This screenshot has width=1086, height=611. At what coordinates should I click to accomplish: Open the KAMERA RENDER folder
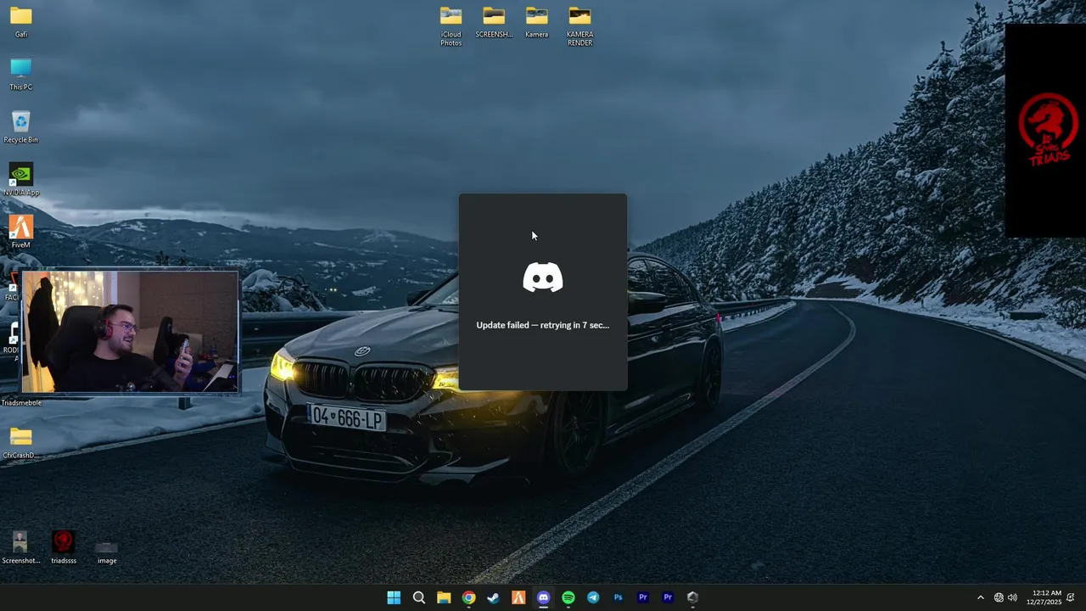coord(579,26)
